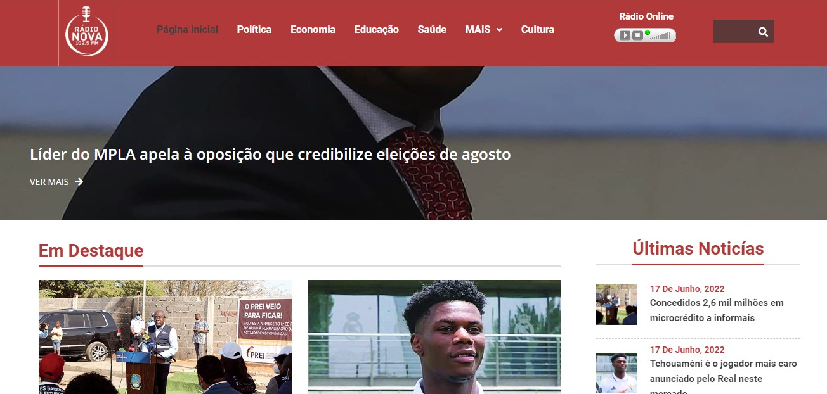
Task: Open the Economia section
Action: point(313,29)
